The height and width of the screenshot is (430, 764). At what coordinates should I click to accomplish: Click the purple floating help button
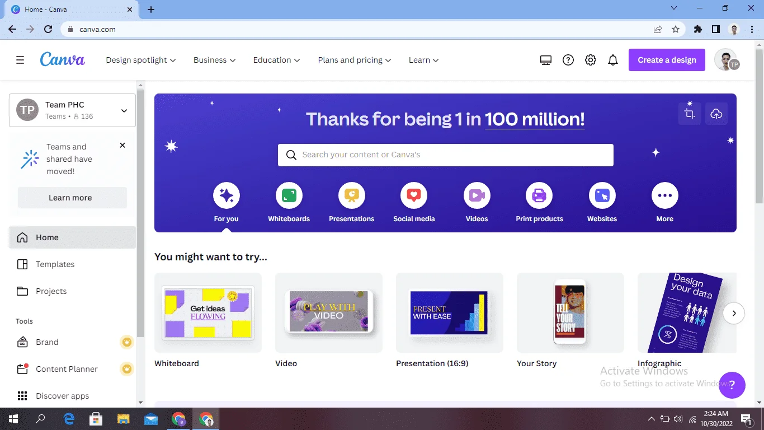pyautogui.click(x=732, y=385)
